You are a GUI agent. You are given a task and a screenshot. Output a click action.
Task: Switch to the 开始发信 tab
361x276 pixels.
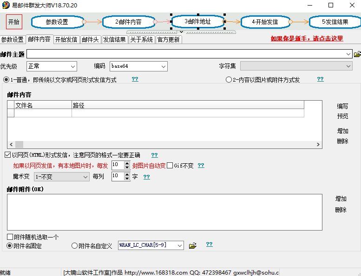(66, 39)
